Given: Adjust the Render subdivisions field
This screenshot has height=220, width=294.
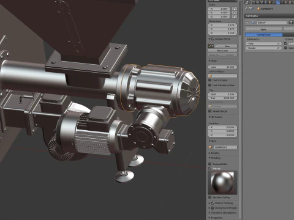Looking at the screenshot, I should click(263, 48).
